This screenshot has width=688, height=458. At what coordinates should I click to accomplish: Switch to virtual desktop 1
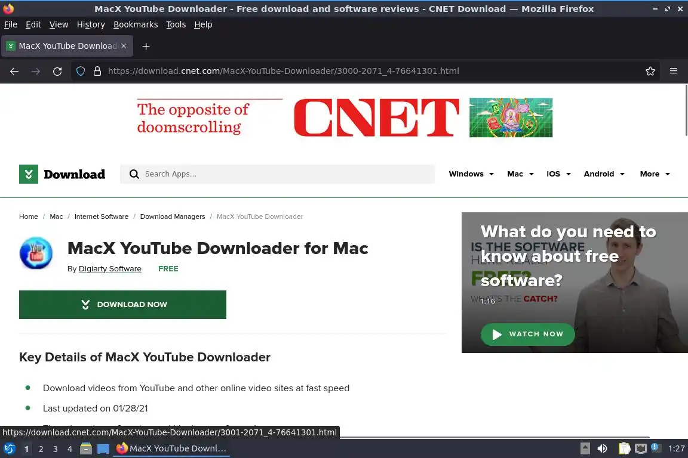coord(26,449)
